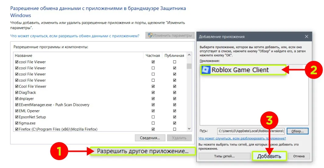The height and width of the screenshot is (168, 324).
Task: Open the Типы сетей... button
Action: 224,156
